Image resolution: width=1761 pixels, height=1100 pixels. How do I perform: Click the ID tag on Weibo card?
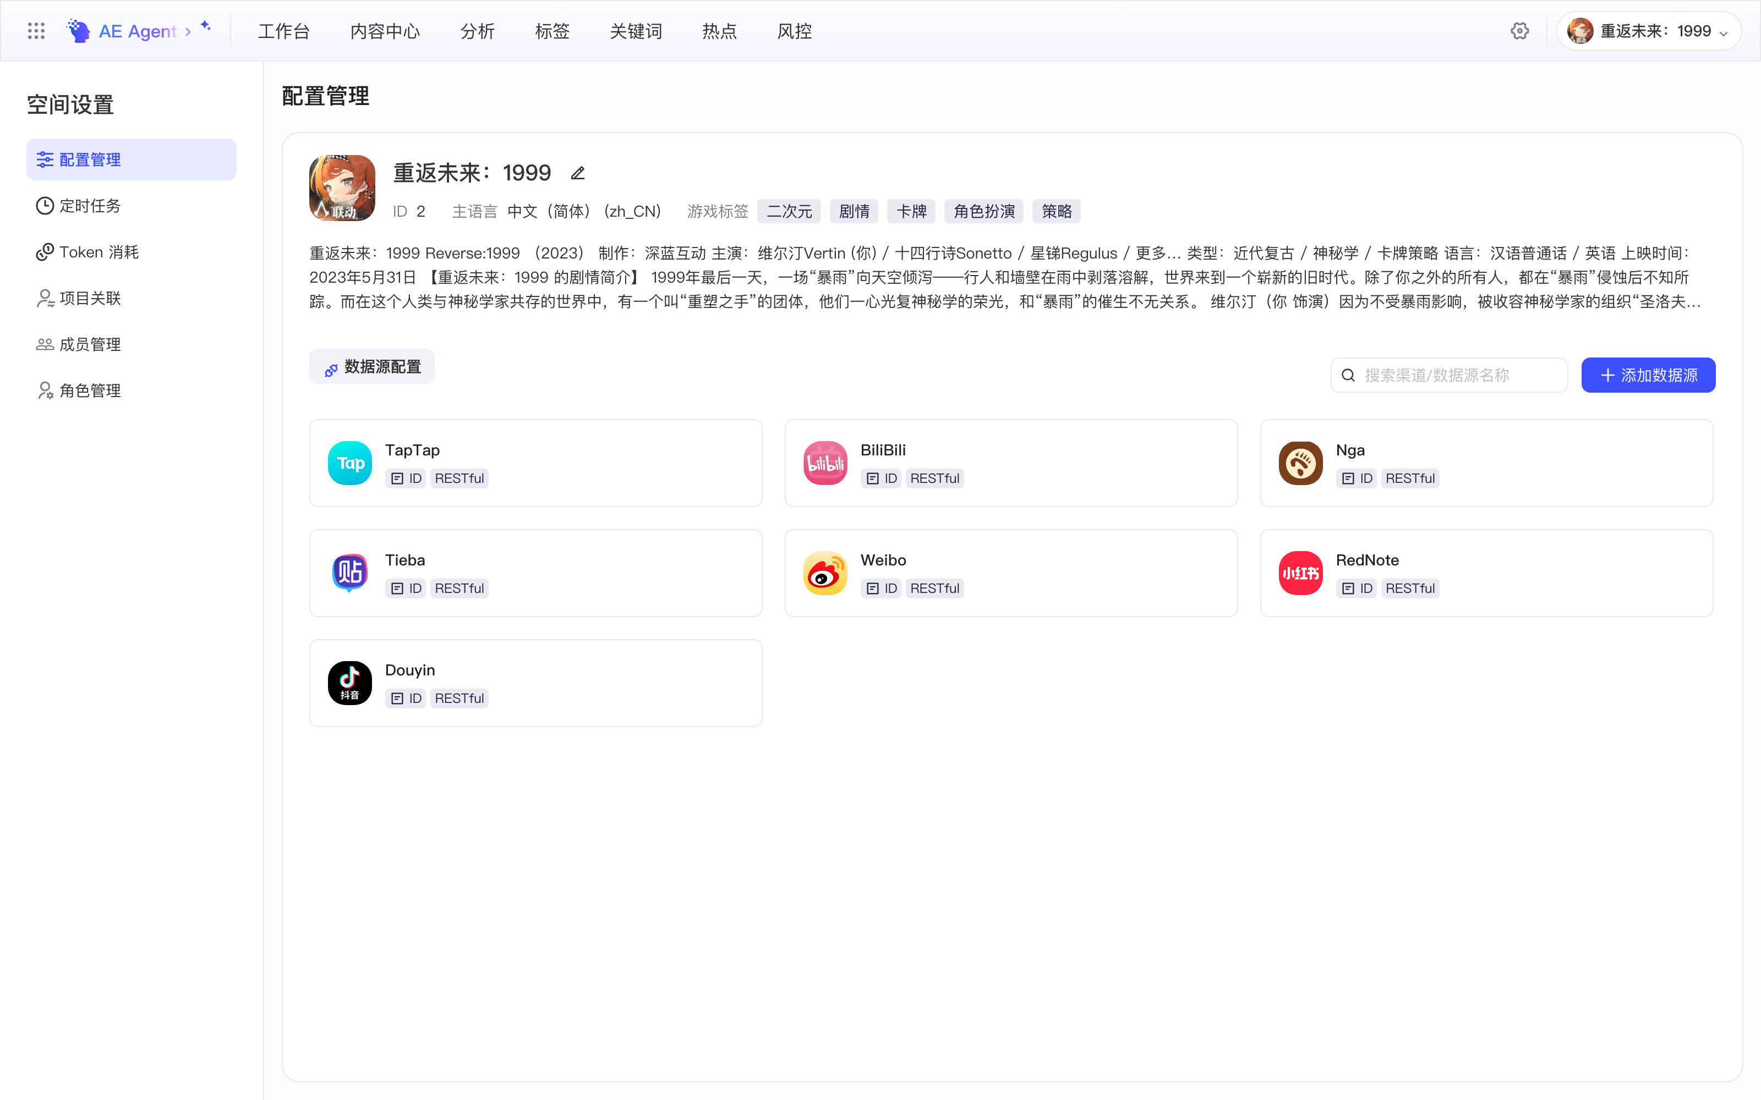click(881, 588)
